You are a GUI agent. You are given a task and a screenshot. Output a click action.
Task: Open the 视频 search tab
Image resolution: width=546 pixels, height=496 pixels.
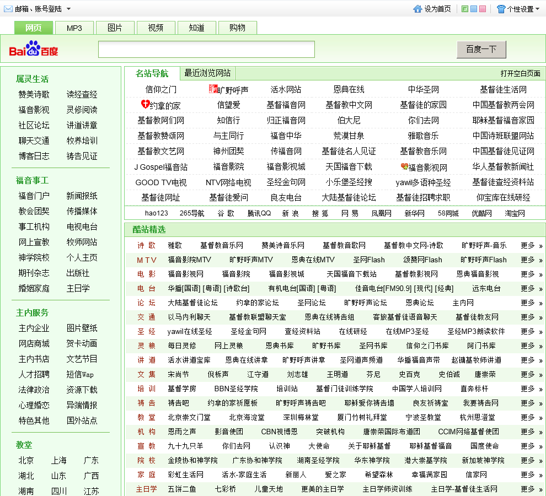156,28
